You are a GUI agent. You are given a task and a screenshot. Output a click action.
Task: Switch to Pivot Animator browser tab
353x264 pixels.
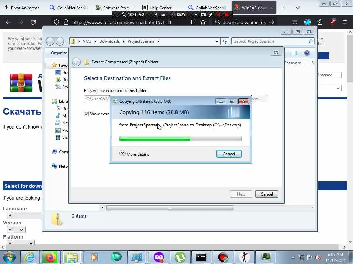22,8
